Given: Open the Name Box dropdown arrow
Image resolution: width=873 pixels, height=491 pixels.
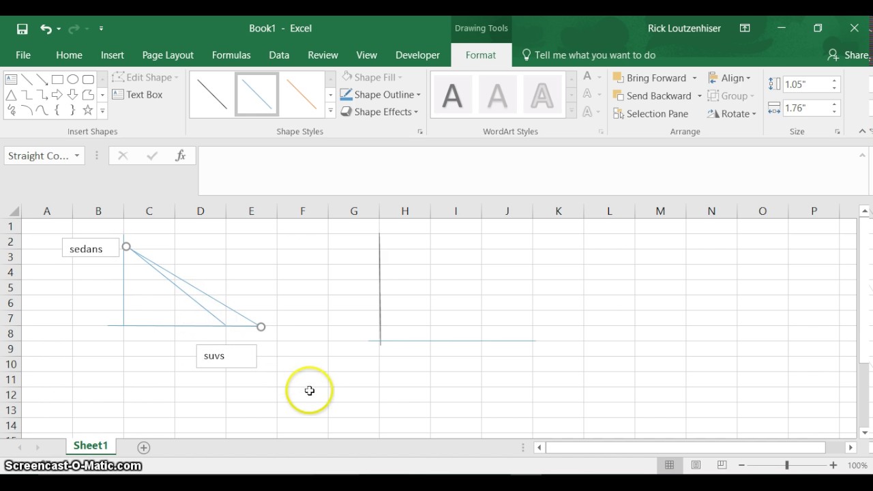Looking at the screenshot, I should click(77, 155).
